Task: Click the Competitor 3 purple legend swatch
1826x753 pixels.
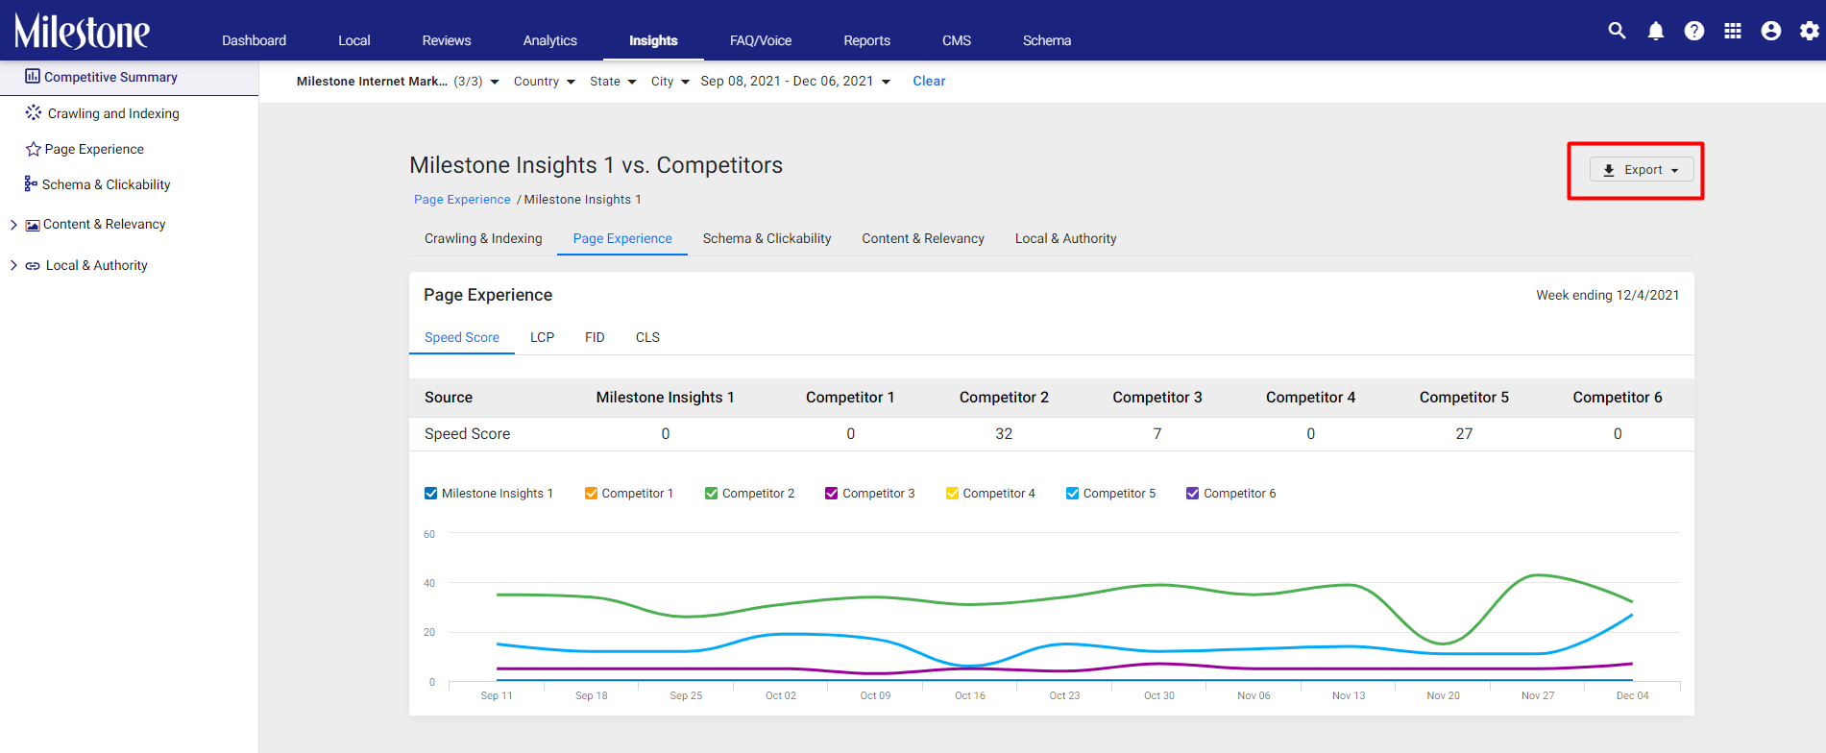Action: pos(831,493)
